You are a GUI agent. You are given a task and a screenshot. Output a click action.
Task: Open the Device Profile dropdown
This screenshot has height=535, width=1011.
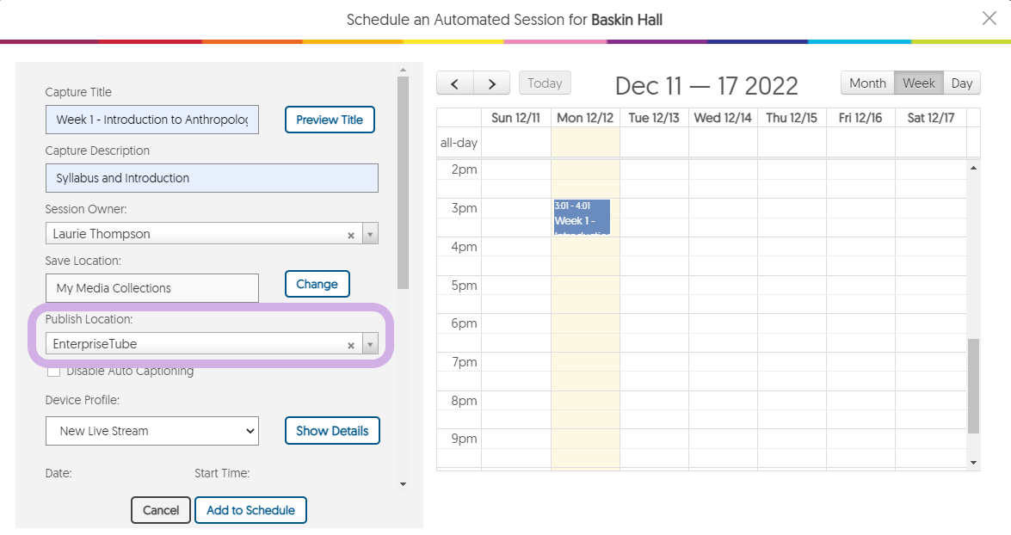tap(152, 431)
